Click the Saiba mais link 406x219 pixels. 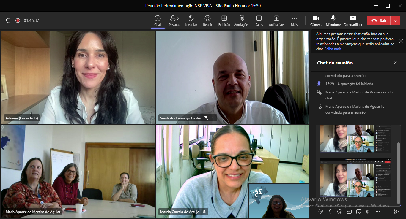click(x=333, y=49)
